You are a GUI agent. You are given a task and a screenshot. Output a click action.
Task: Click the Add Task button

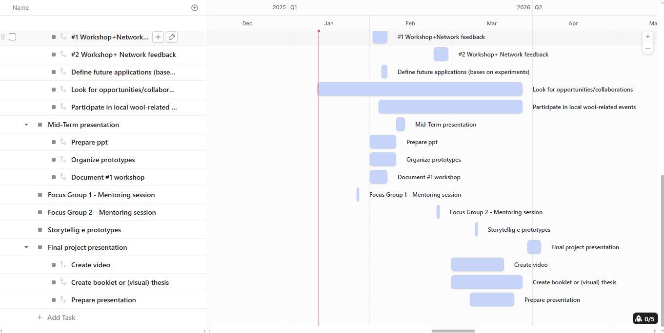(56, 317)
